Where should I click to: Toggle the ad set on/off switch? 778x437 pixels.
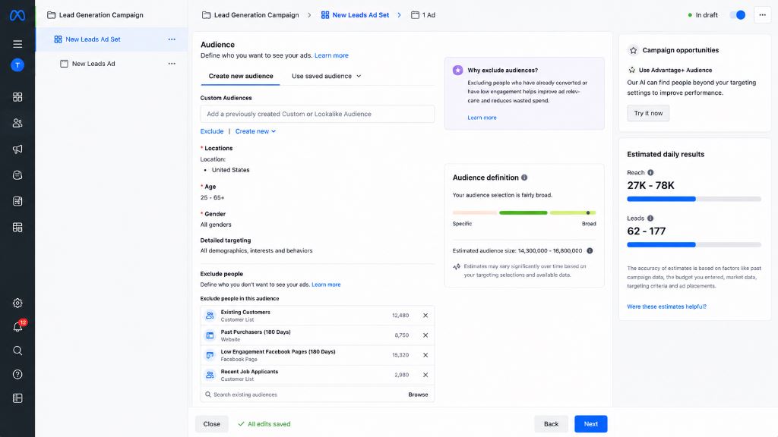tap(738, 15)
